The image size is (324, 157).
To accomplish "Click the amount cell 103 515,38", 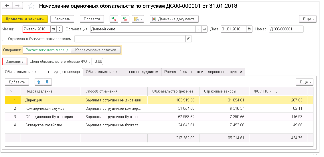I will (x=173, y=100).
